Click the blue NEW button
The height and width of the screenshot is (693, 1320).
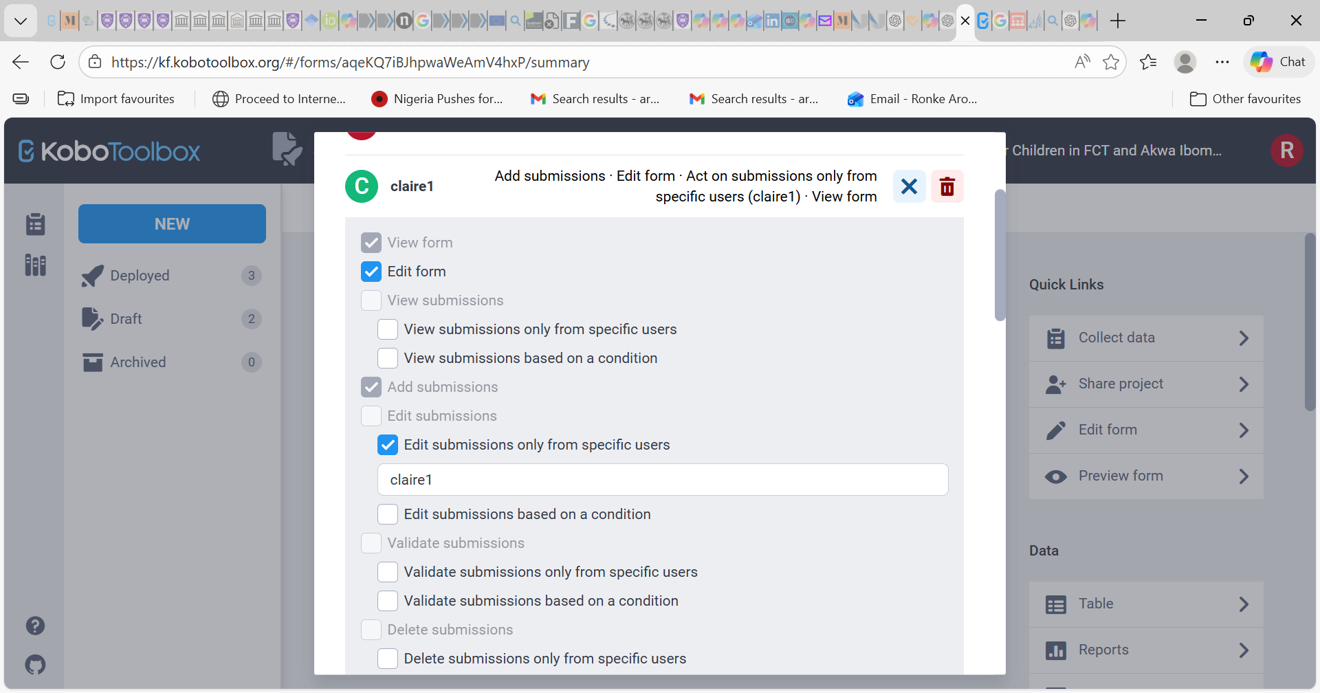click(172, 224)
